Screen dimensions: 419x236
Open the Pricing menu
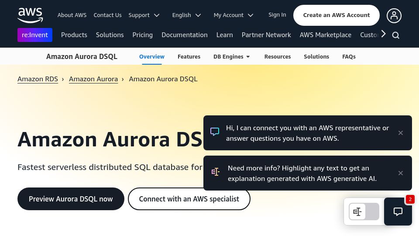click(x=142, y=35)
